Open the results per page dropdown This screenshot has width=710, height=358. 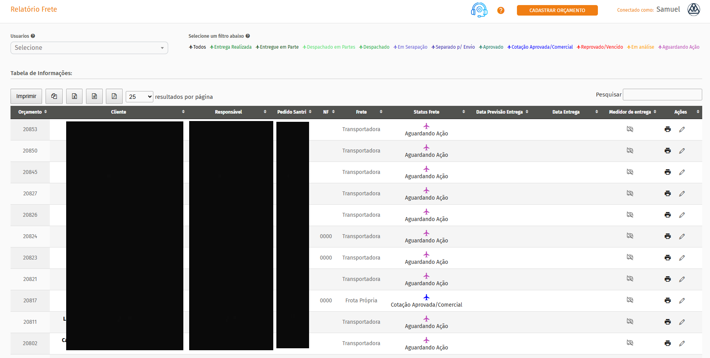pyautogui.click(x=139, y=97)
